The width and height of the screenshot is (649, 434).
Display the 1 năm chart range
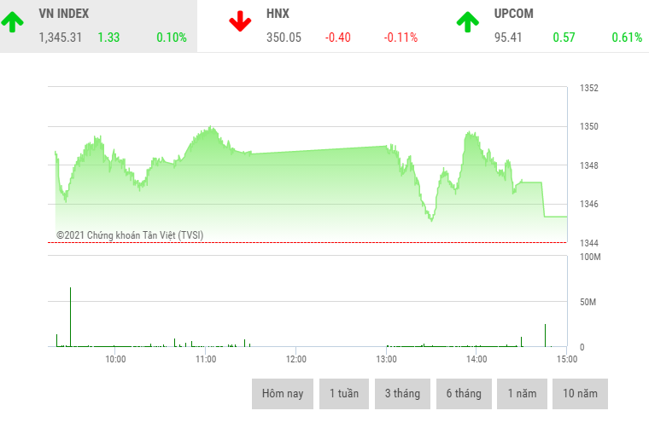pyautogui.click(x=522, y=394)
